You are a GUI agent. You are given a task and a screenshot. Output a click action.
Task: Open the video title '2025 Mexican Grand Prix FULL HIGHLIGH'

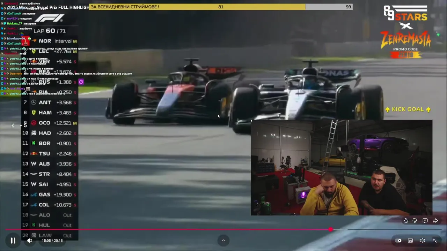tap(48, 7)
